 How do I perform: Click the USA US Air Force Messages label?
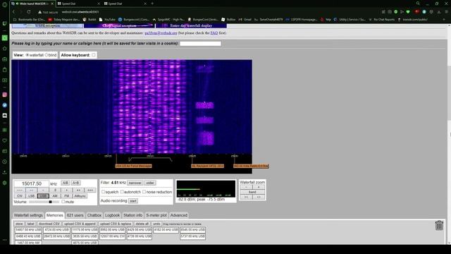coord(133,166)
